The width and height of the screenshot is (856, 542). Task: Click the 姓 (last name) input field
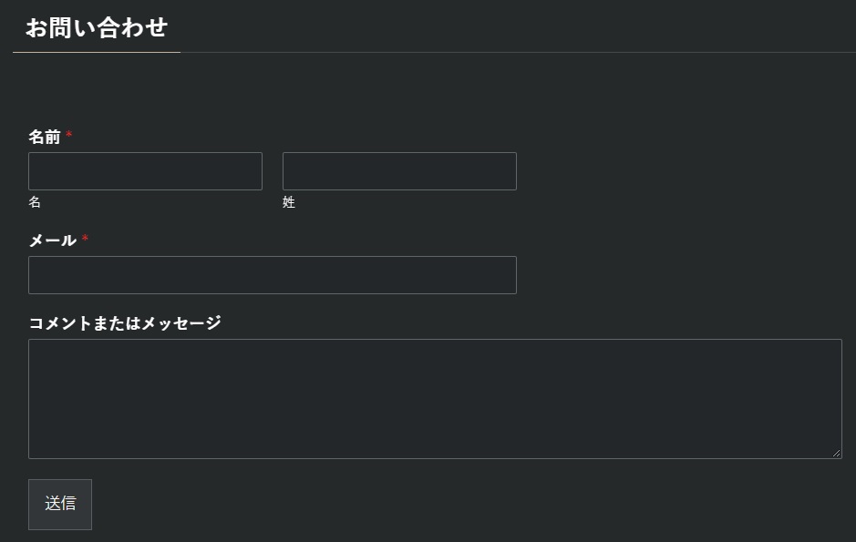click(x=399, y=171)
